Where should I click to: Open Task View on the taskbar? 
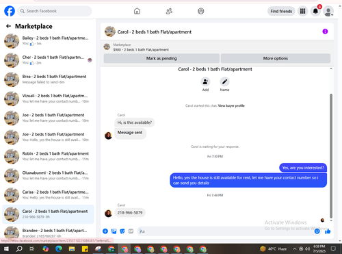pos(32,249)
